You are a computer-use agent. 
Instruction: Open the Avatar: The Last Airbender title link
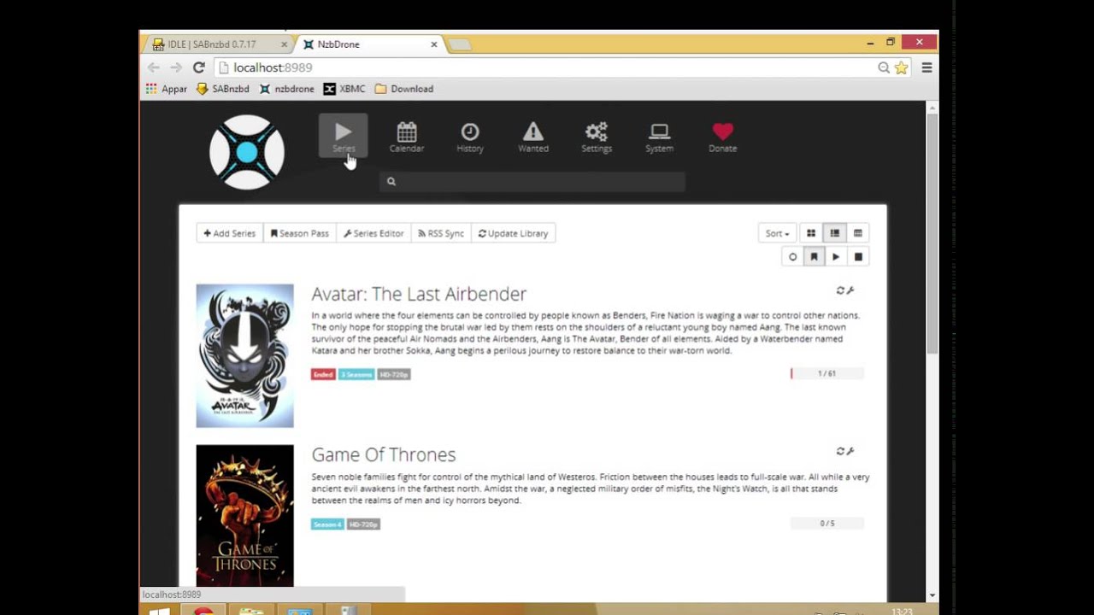click(x=419, y=294)
